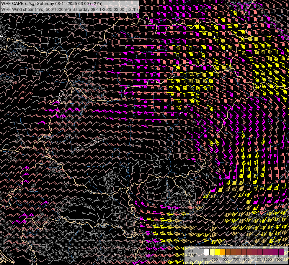Pick the pale yellow CAPE legend swatch
Viewport: 289px width, 265px height.
click(x=212, y=252)
